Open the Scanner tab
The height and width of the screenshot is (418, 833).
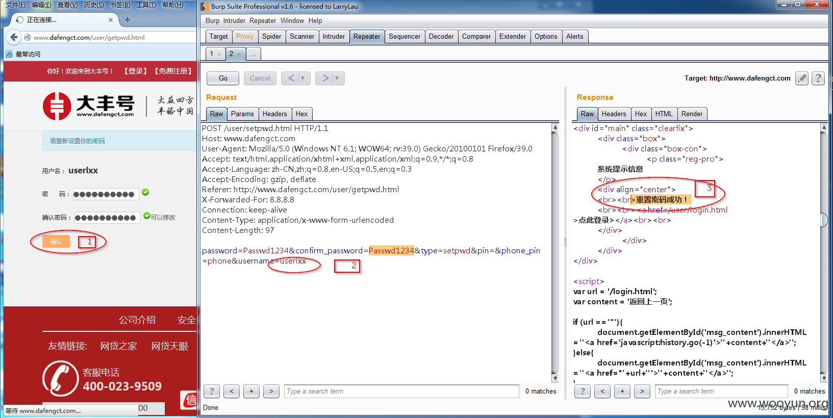[302, 36]
